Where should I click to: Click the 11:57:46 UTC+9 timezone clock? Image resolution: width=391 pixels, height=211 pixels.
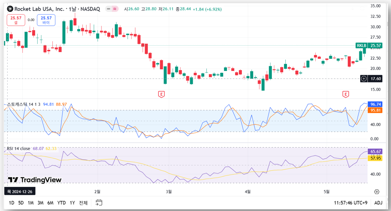pos(350,203)
